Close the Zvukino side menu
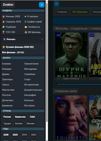Screen dimensions: 101x141 point(42,5)
